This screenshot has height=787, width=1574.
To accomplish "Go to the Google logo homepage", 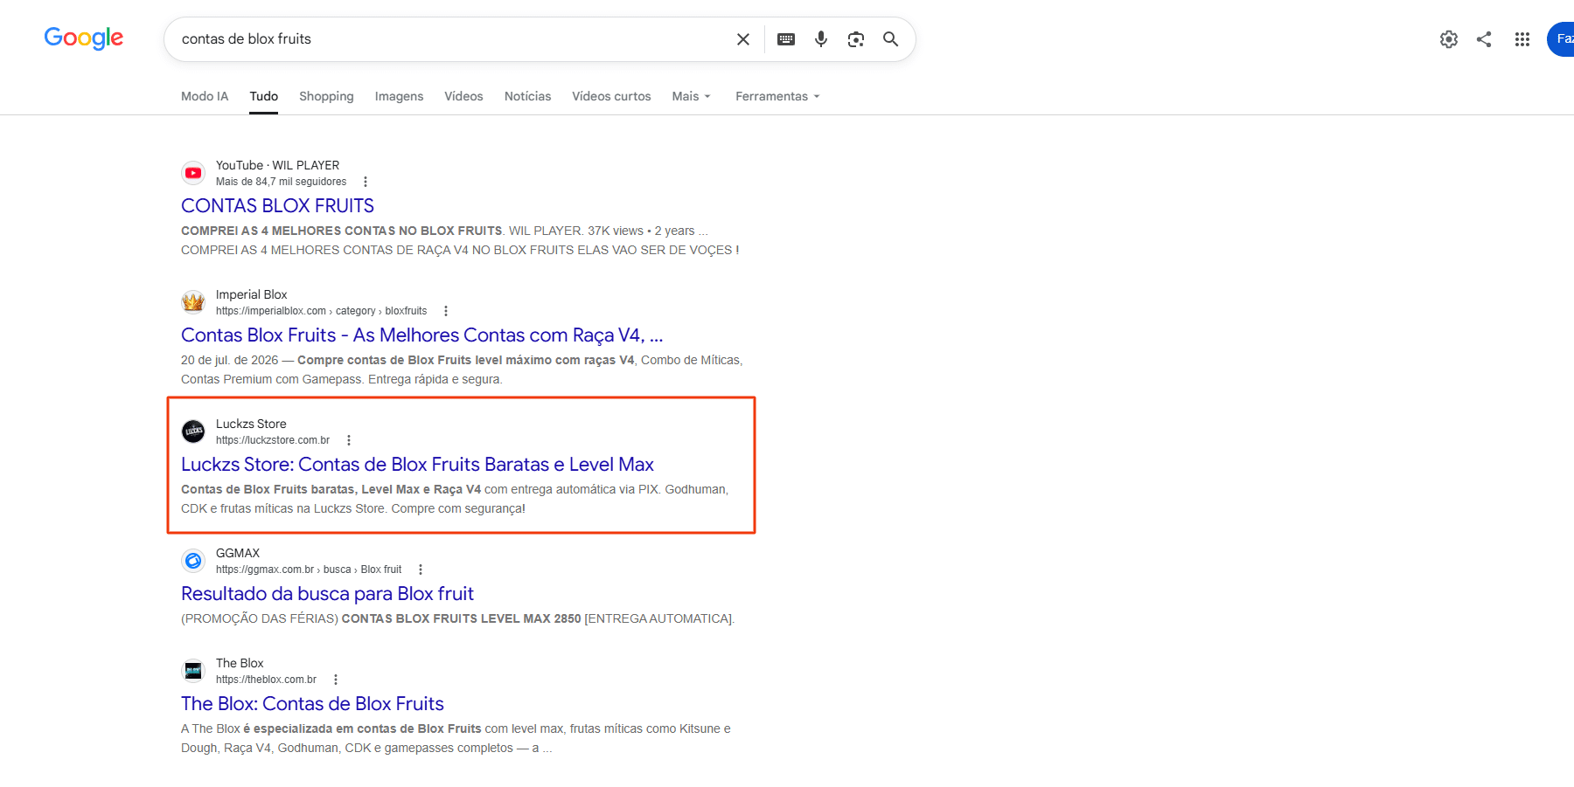I will (x=84, y=38).
